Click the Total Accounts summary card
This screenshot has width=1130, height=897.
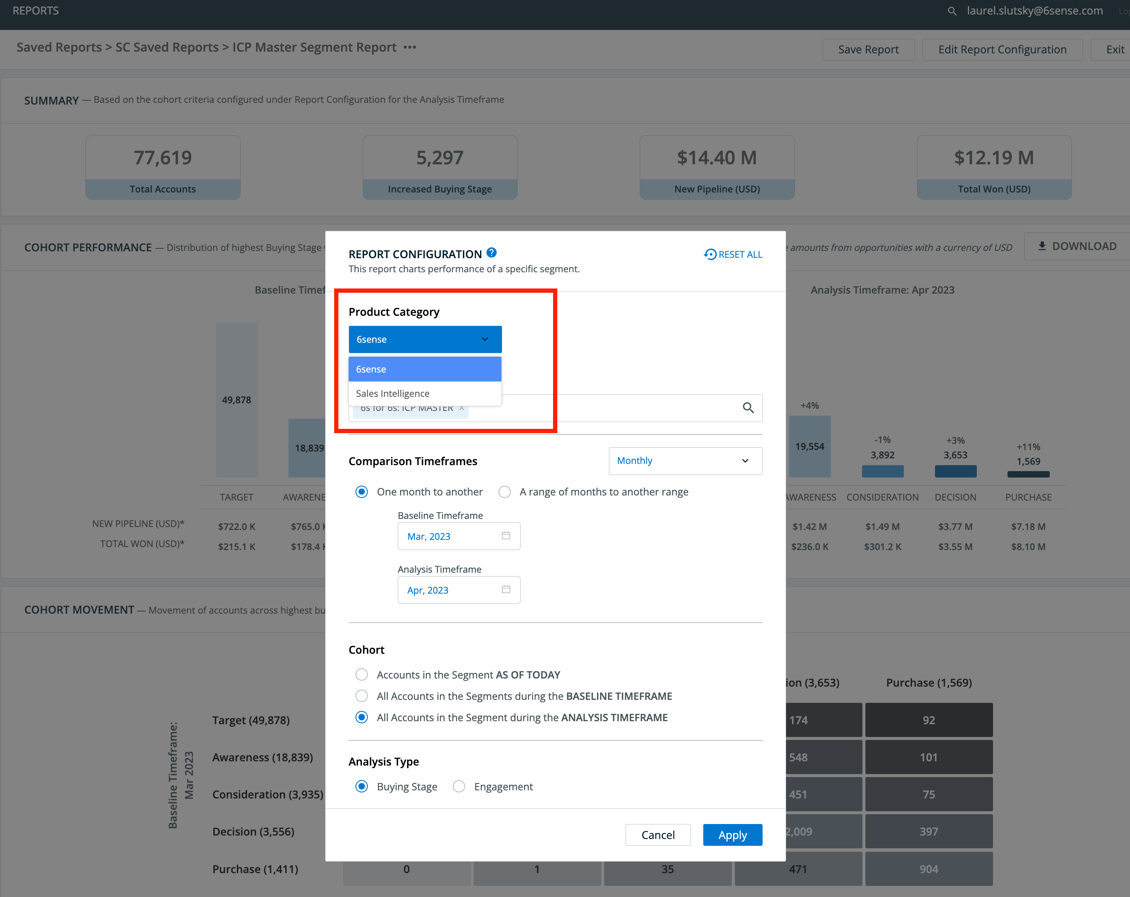(x=163, y=167)
